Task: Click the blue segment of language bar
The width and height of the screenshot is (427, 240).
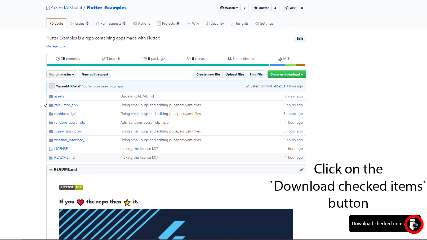Action: pos(277,65)
